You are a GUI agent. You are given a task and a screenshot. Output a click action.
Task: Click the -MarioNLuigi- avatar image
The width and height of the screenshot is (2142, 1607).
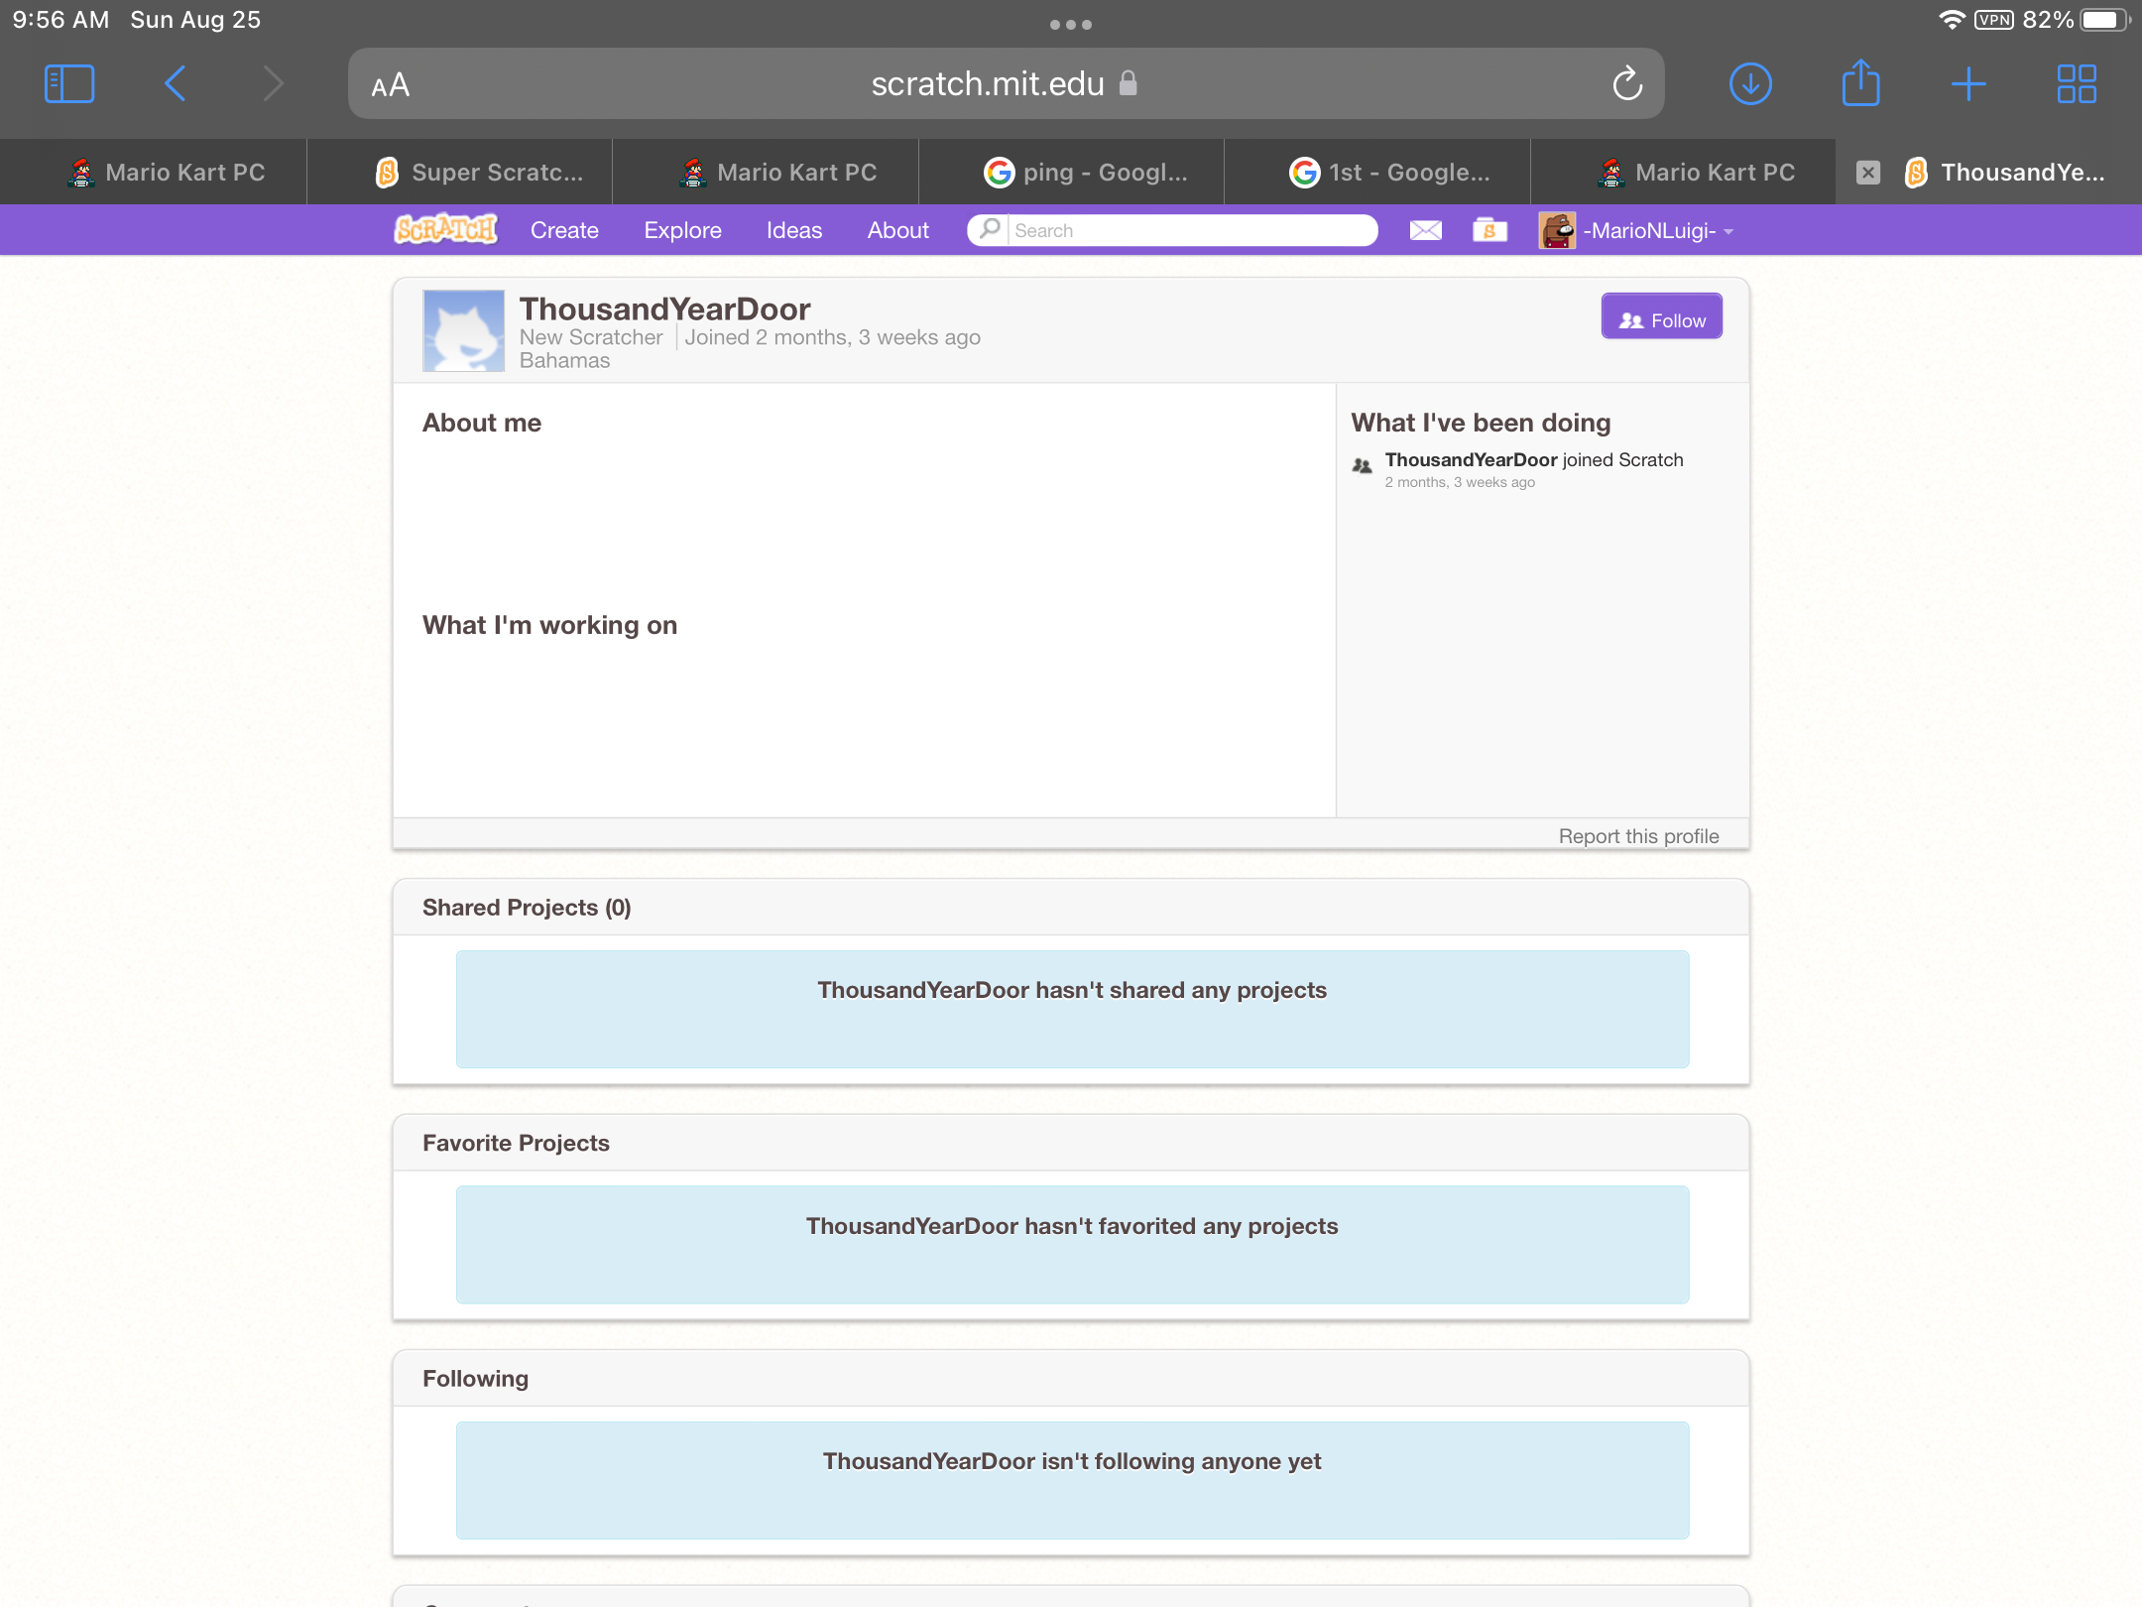(1557, 230)
